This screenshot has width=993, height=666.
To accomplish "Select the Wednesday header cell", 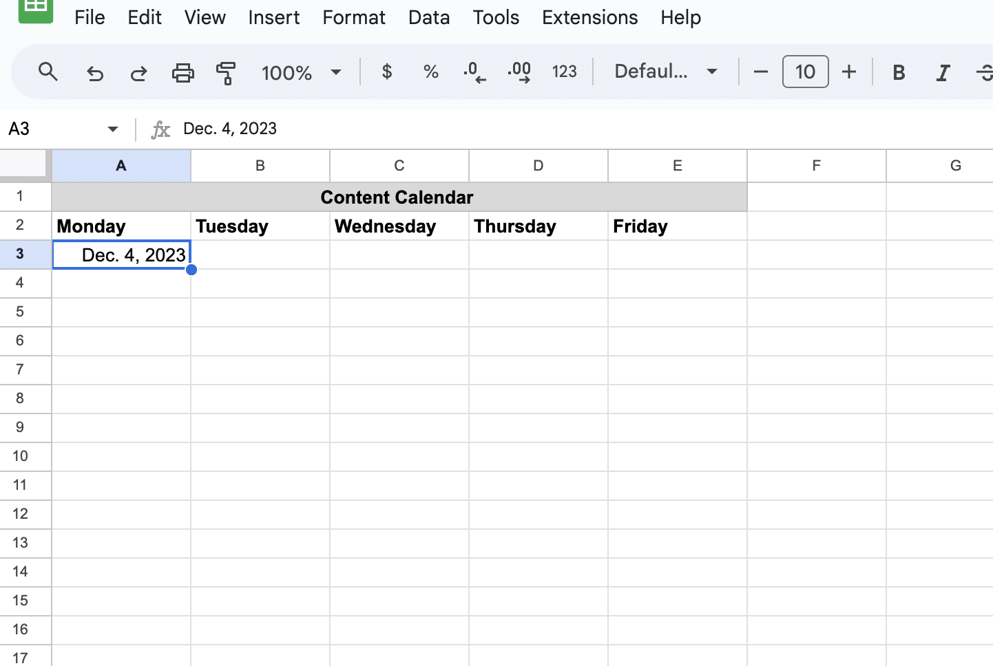I will [x=399, y=226].
